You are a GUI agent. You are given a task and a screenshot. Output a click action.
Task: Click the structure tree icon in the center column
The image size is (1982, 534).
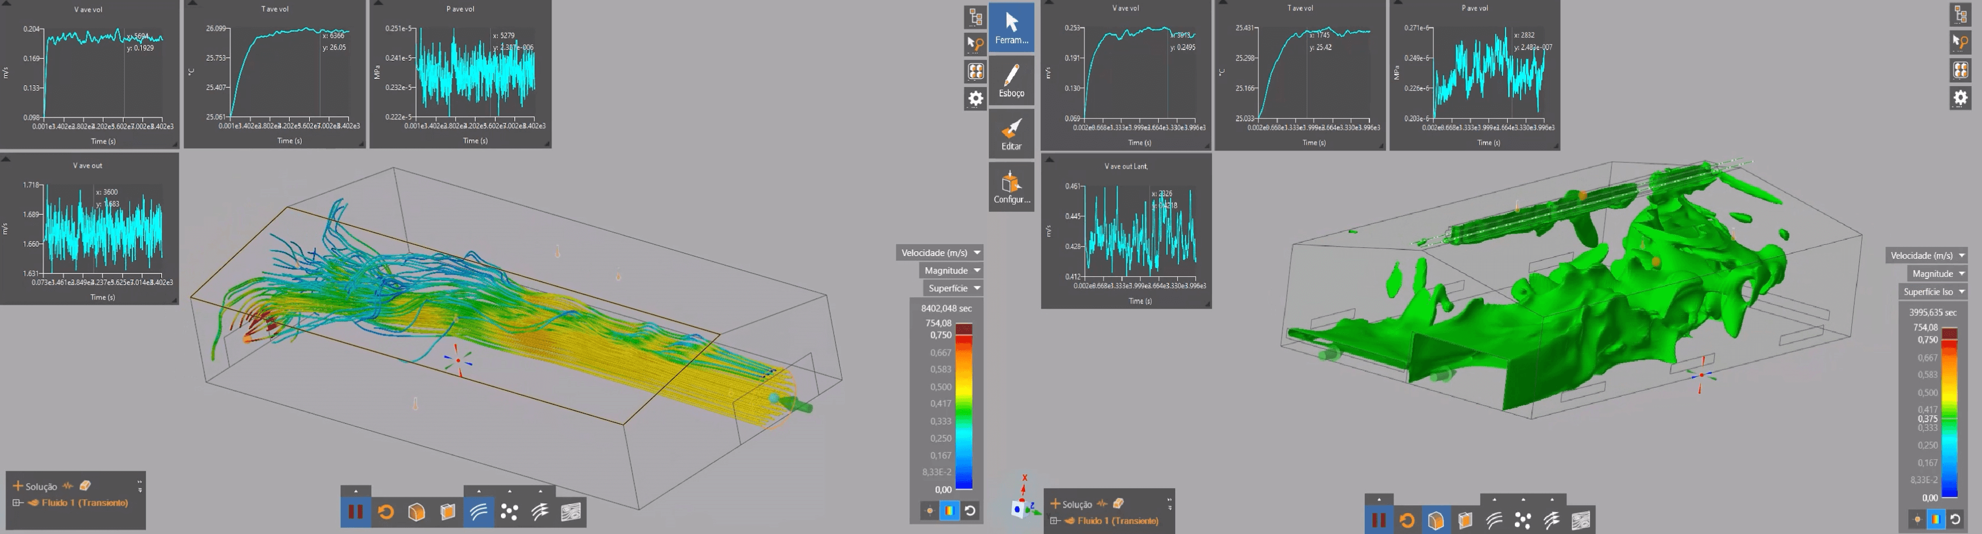point(976,17)
